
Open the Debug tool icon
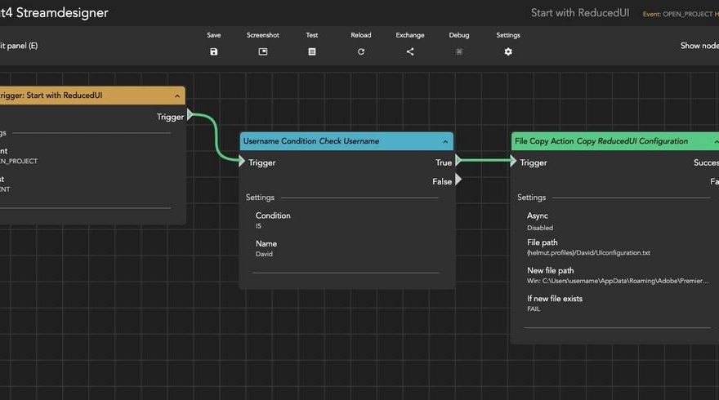coord(459,51)
